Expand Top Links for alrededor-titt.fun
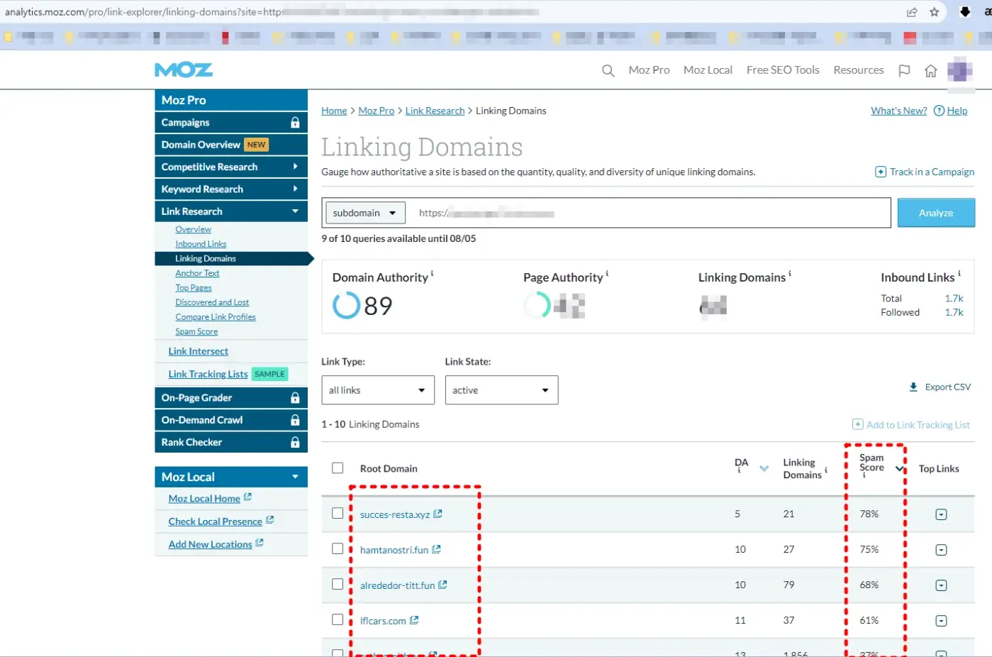This screenshot has height=657, width=992. 941,585
